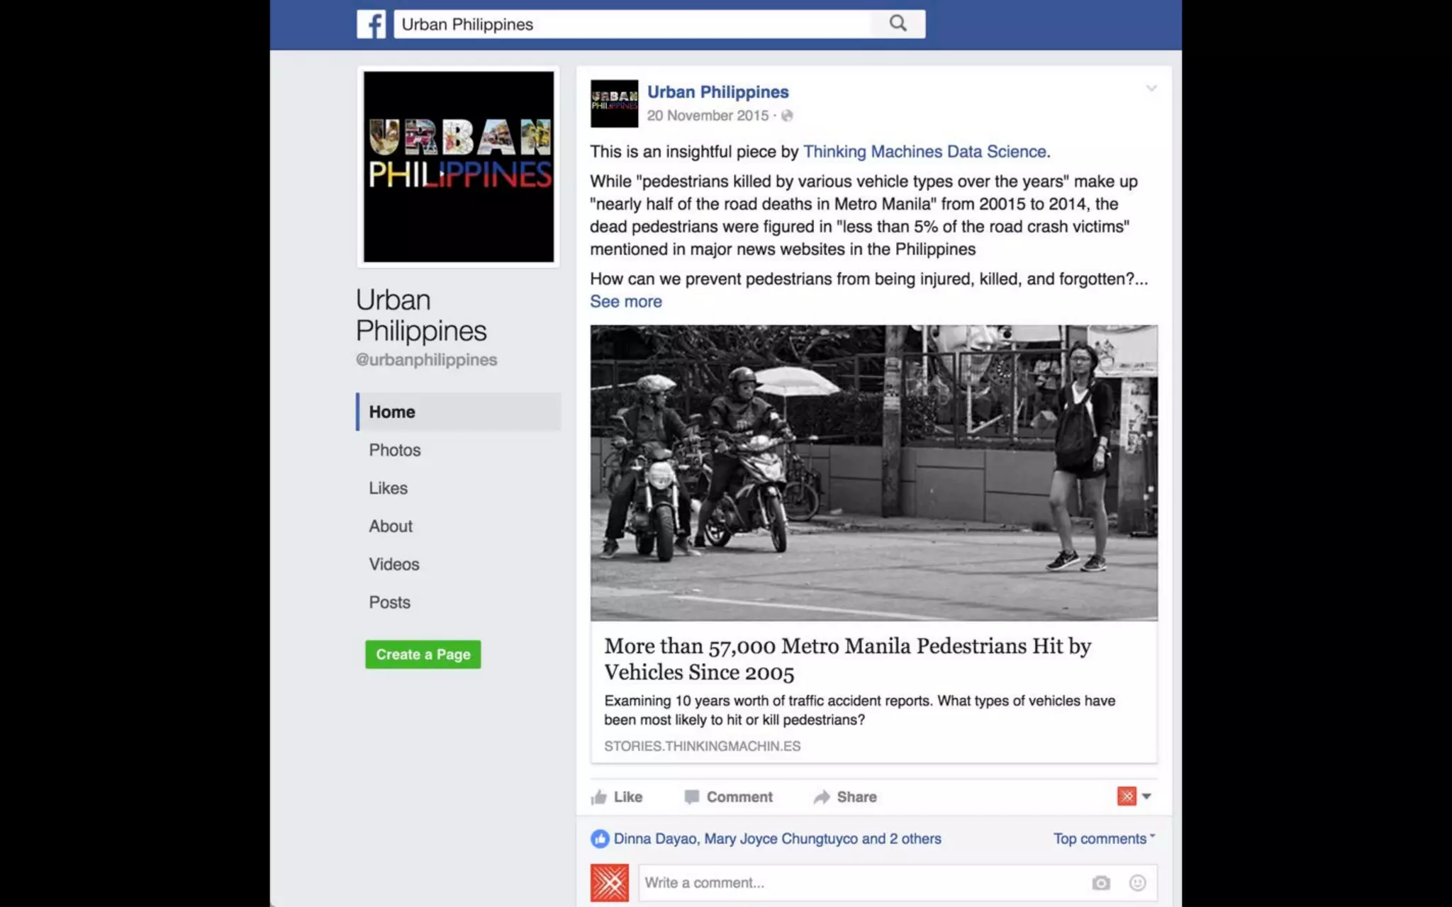Expand post text with See more
The image size is (1452, 907).
coord(626,302)
